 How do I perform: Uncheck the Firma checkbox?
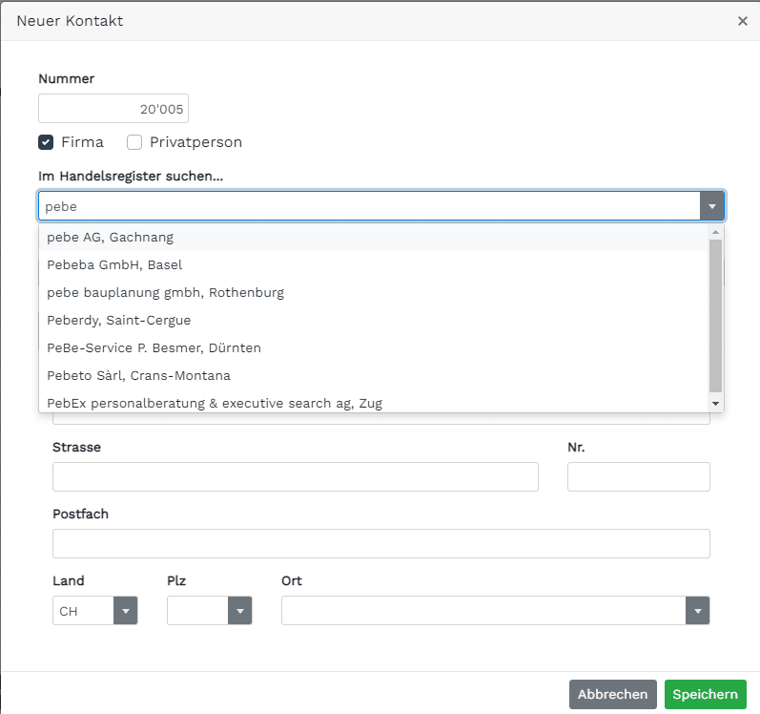click(x=46, y=142)
